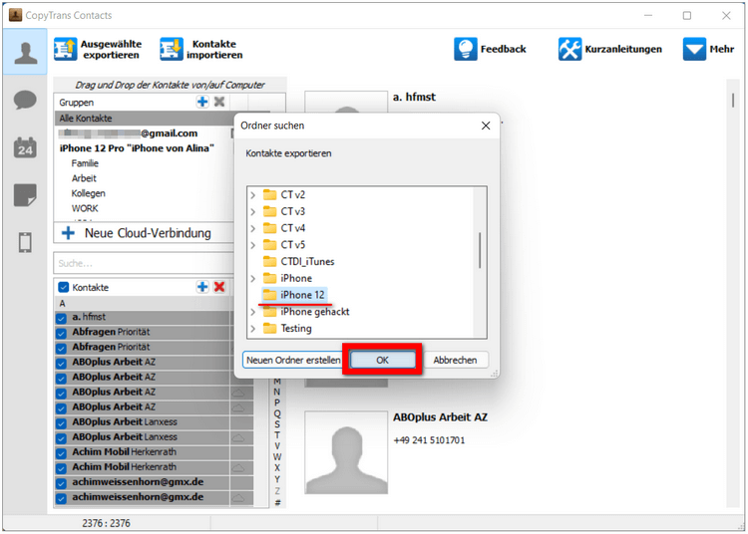Jump to # in alphabet index
The image size is (748, 534).
coord(277,501)
